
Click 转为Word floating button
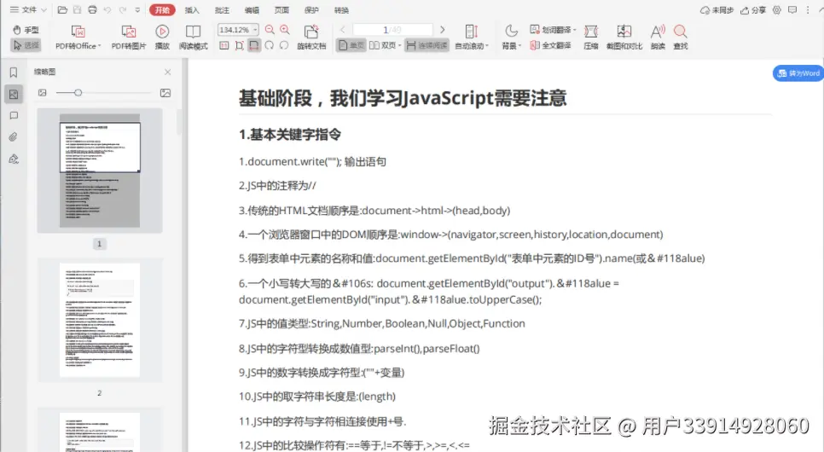(798, 73)
